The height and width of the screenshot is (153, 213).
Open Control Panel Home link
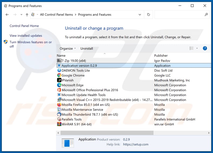coord(24,26)
